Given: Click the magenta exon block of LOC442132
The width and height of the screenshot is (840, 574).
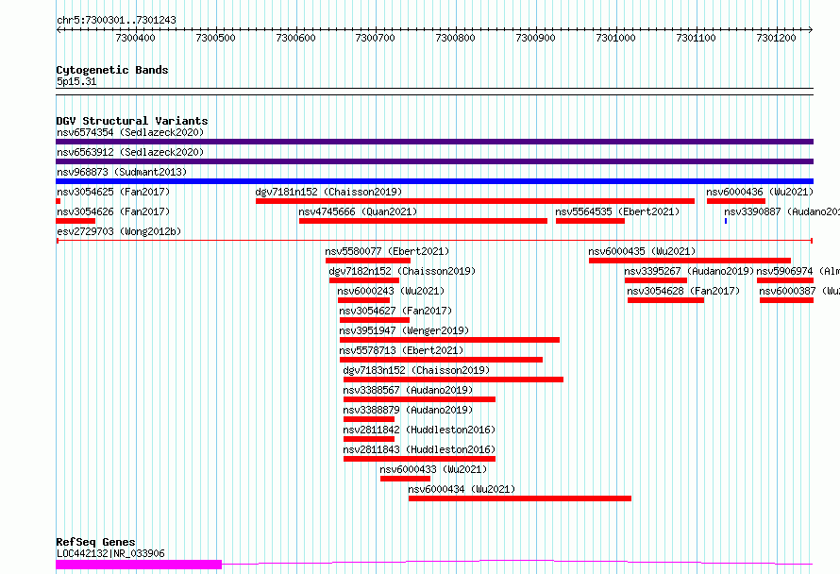Looking at the screenshot, I should click(x=139, y=565).
